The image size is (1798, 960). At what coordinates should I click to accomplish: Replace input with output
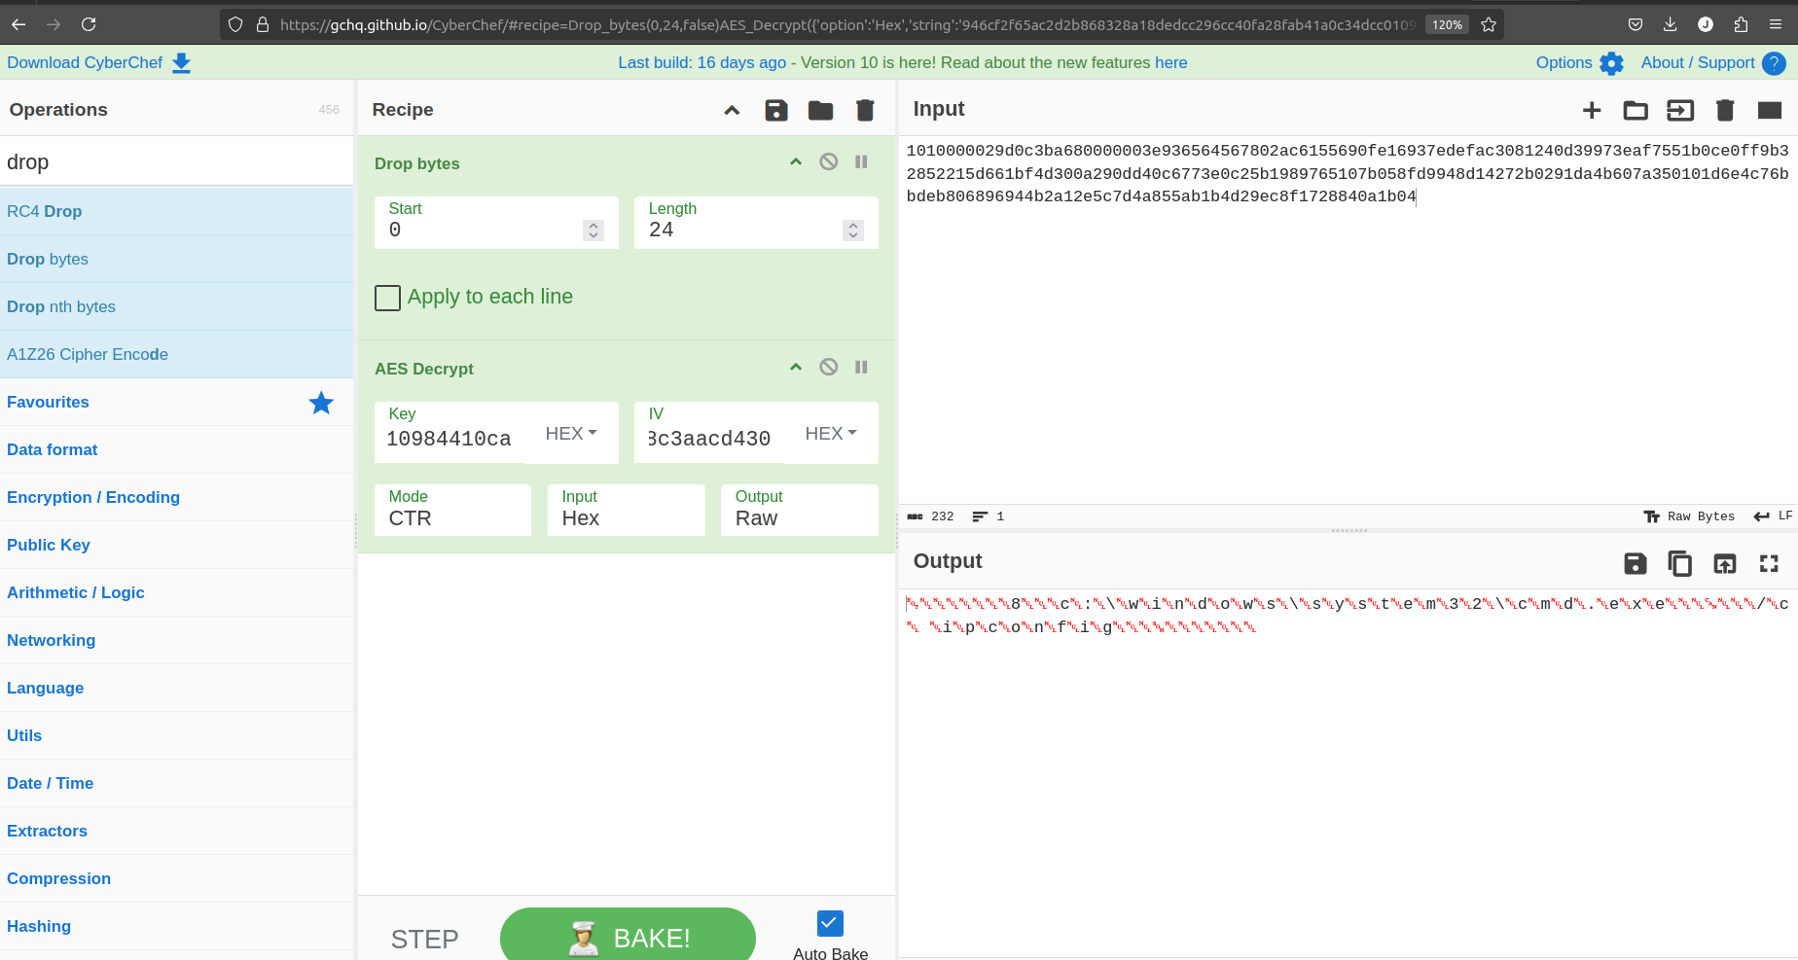(x=1724, y=563)
